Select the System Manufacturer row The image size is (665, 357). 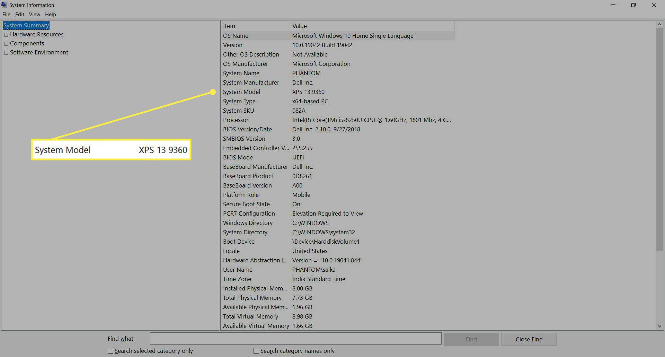[338, 82]
